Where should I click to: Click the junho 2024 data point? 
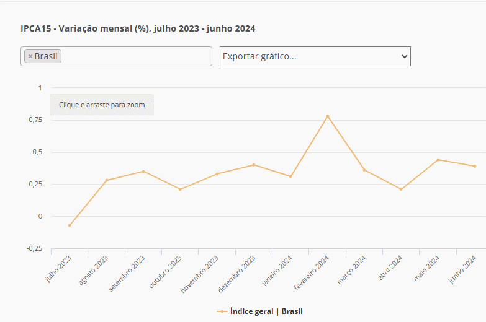475,166
